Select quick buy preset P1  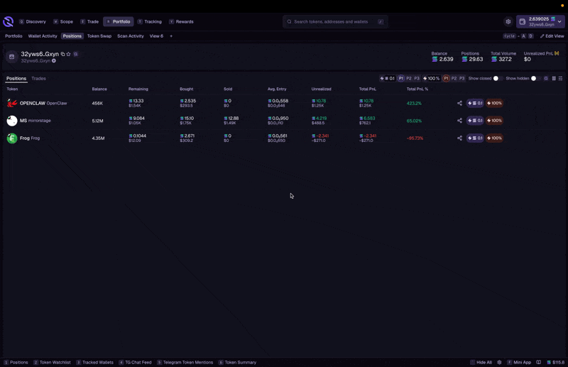point(401,78)
